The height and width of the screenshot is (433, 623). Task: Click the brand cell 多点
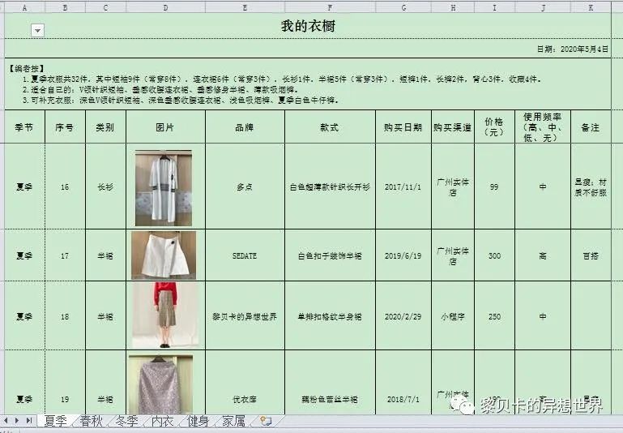point(245,186)
